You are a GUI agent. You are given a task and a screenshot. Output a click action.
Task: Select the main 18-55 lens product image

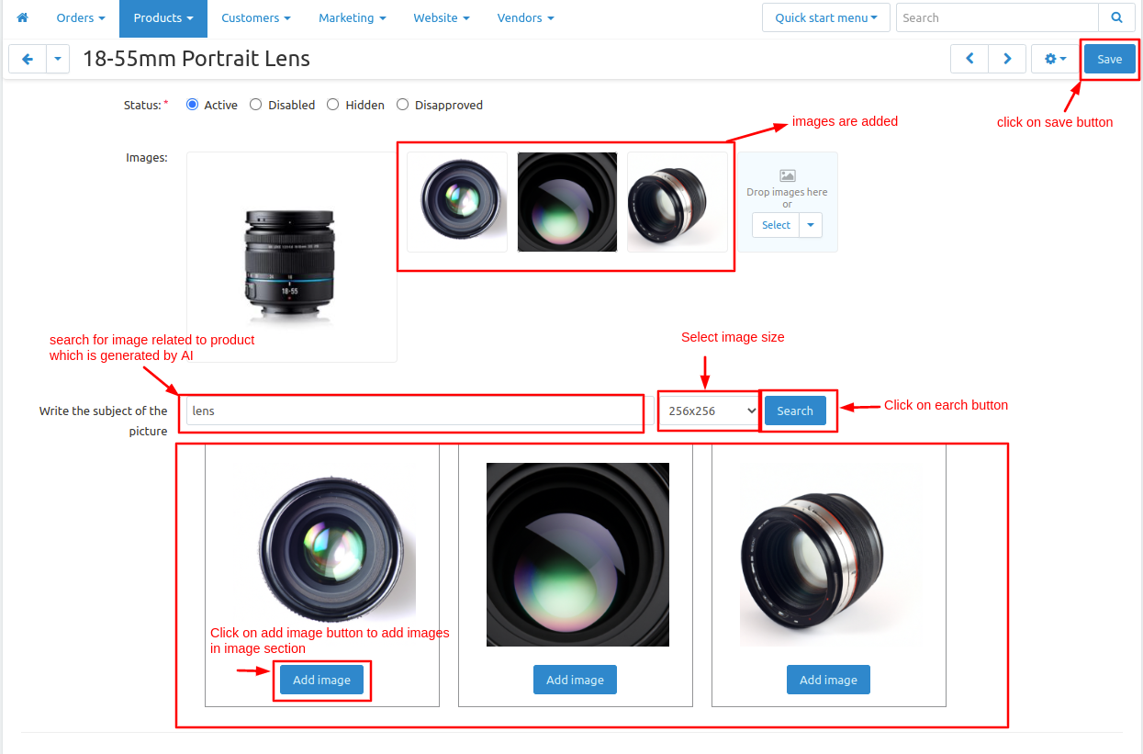click(x=292, y=257)
